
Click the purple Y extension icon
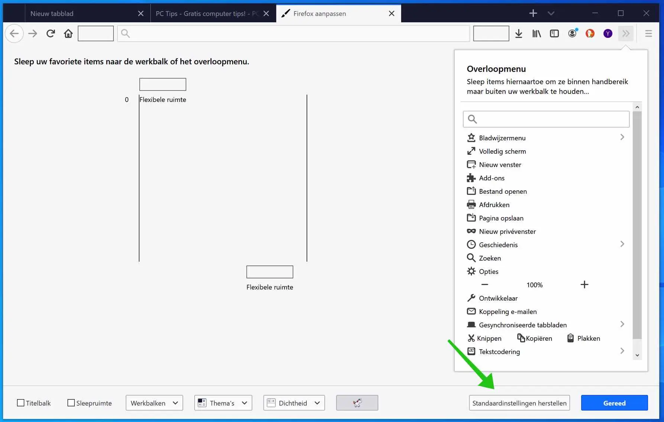tap(608, 34)
